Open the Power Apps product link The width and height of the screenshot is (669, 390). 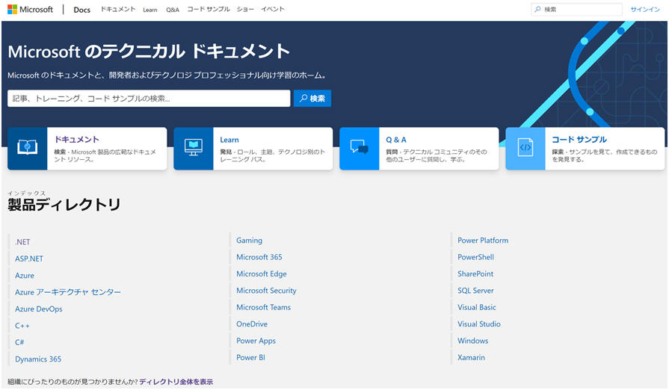click(x=256, y=341)
